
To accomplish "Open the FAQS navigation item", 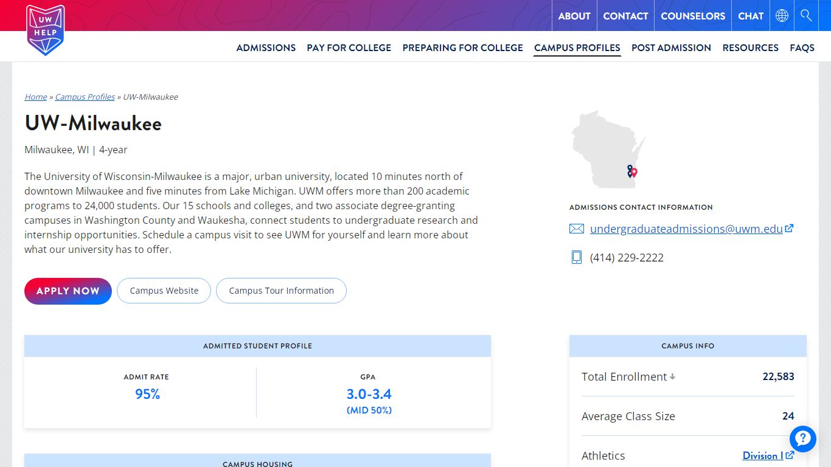I will pos(802,47).
